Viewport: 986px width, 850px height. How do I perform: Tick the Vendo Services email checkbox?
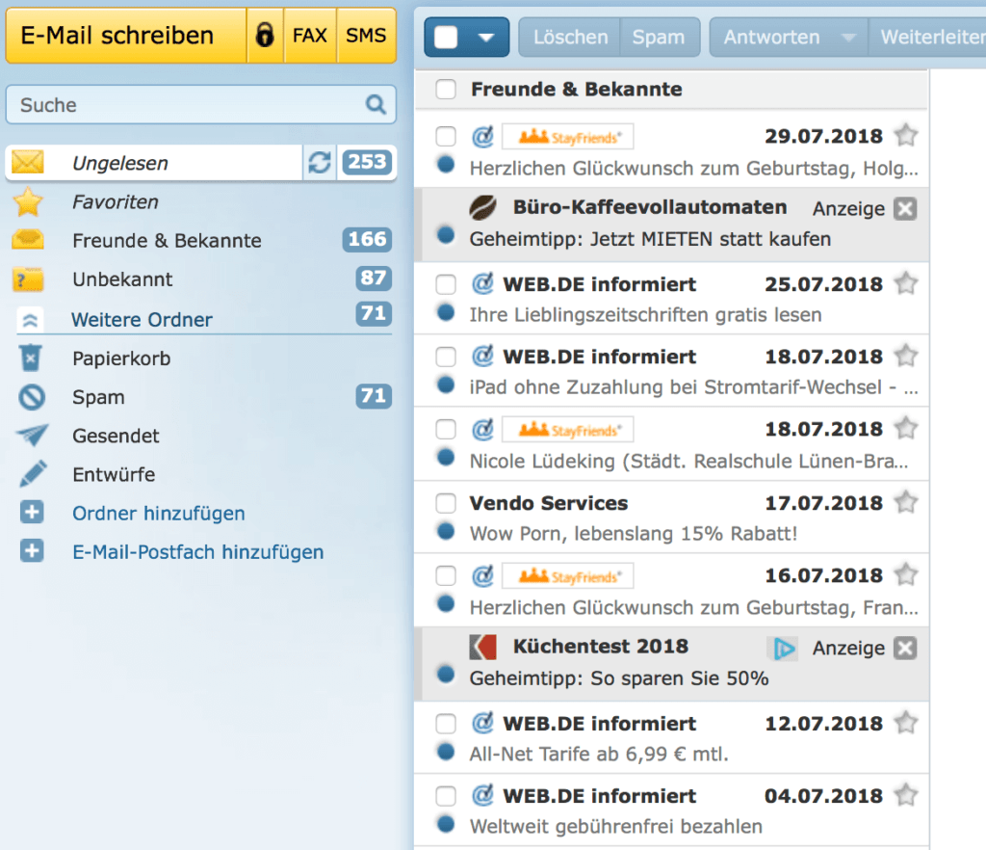point(446,503)
